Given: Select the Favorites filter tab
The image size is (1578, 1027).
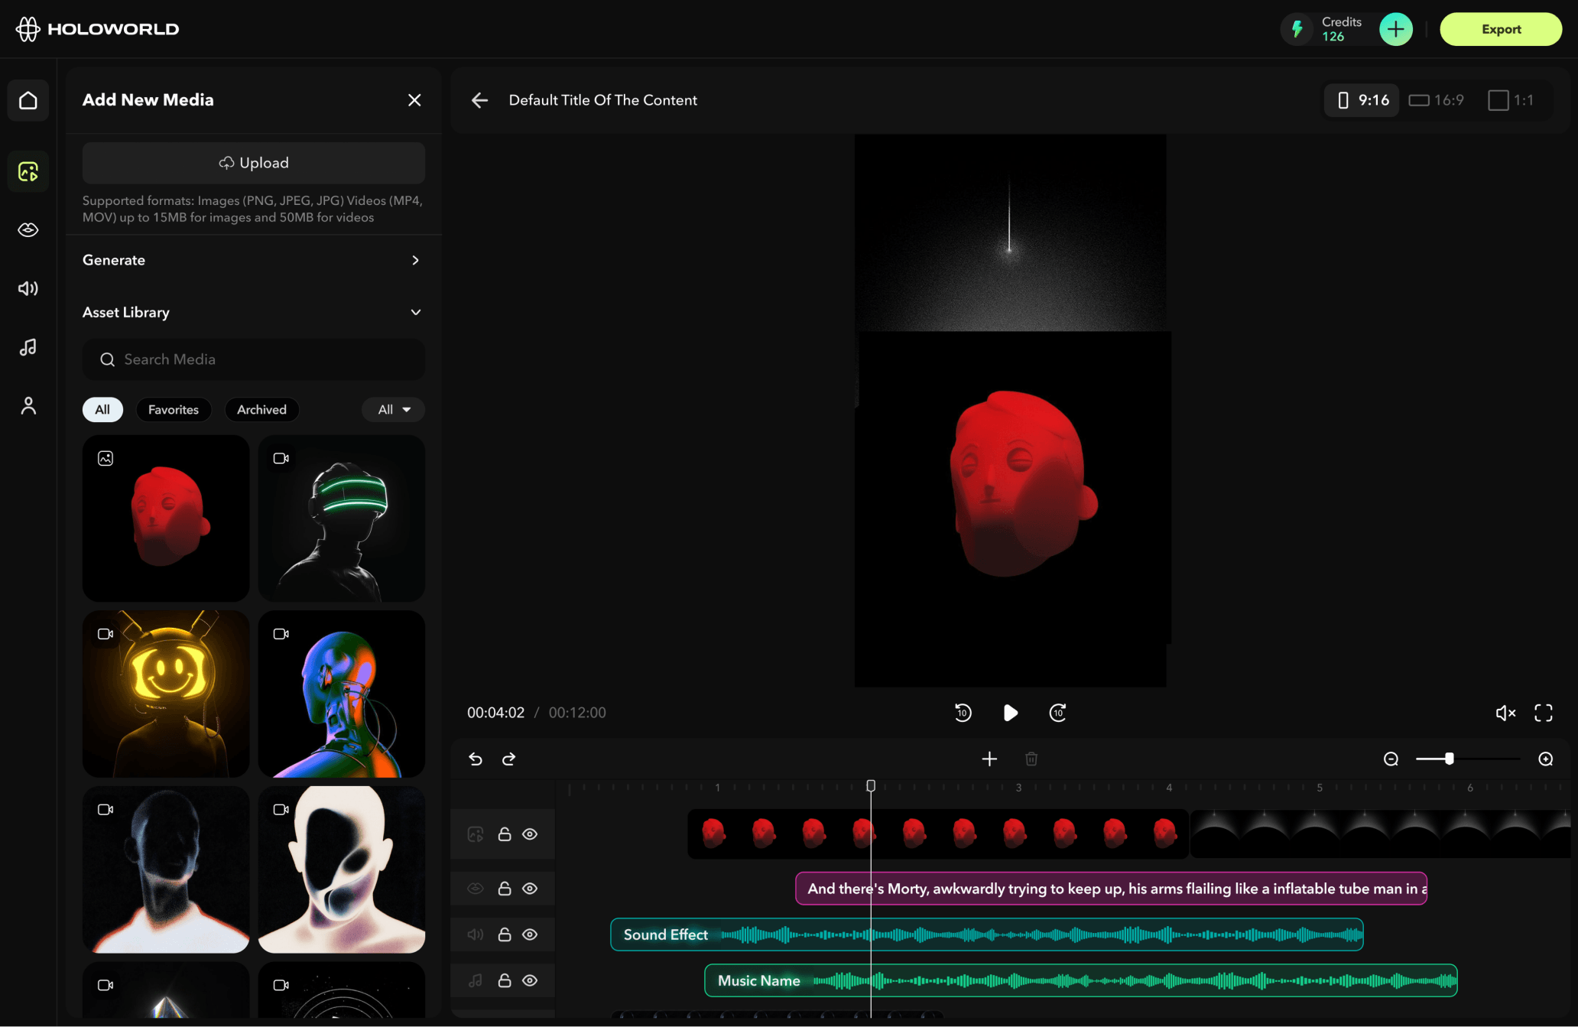Looking at the screenshot, I should pos(174,410).
